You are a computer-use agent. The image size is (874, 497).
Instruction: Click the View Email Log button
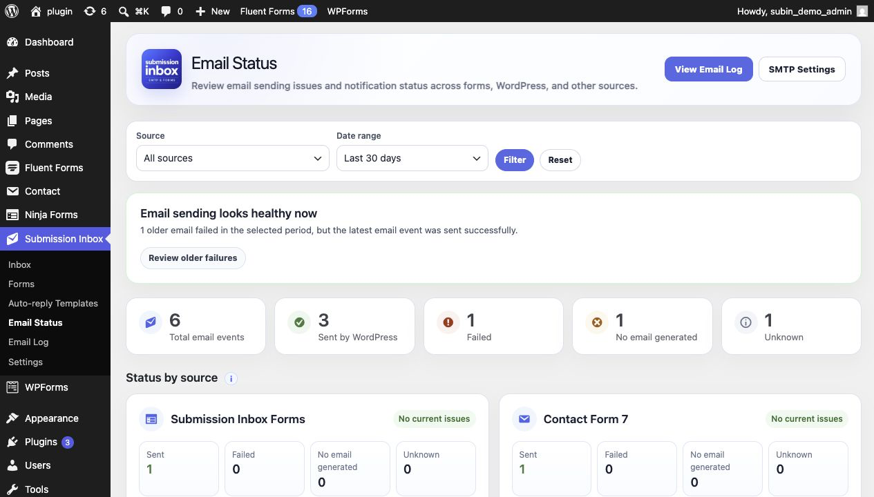pos(709,69)
